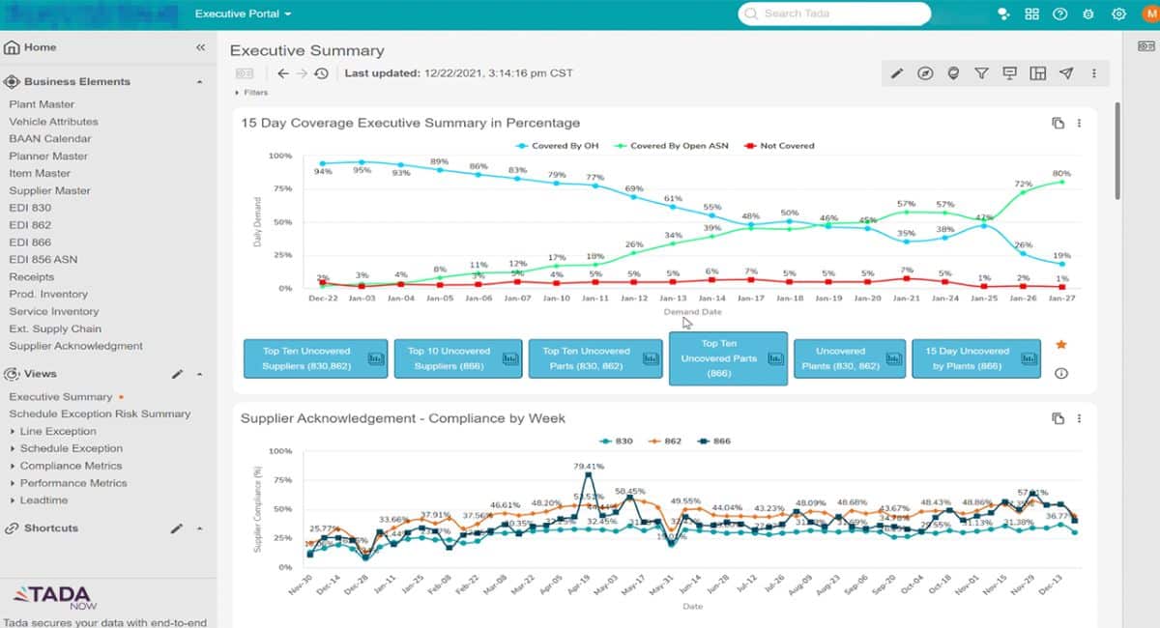The image size is (1160, 628).
Task: Click the paper plane share icon
Action: (1066, 73)
